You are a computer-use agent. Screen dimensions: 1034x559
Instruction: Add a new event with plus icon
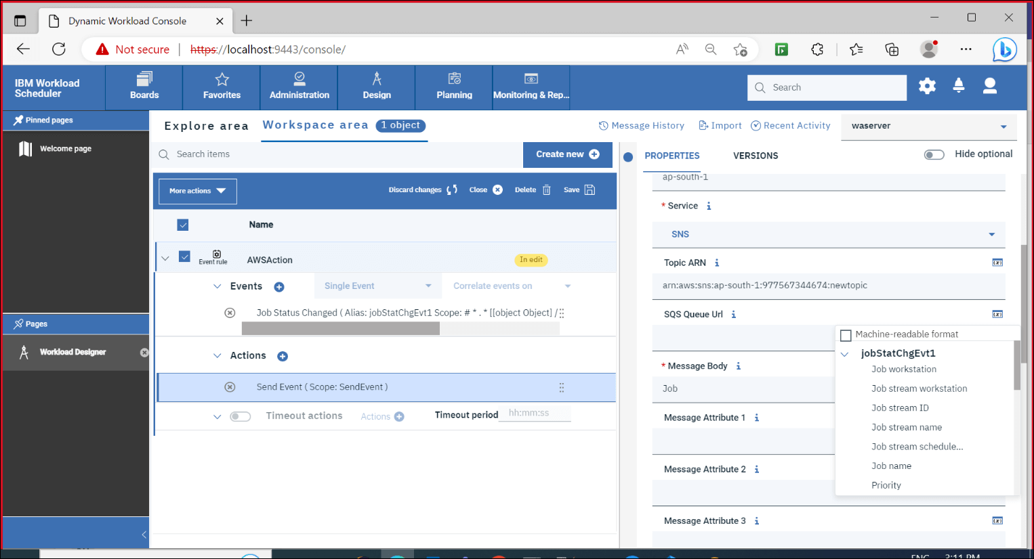(x=279, y=287)
